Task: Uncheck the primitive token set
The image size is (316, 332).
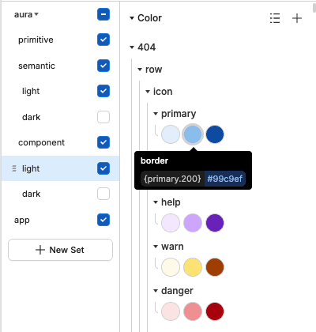Action: point(103,40)
